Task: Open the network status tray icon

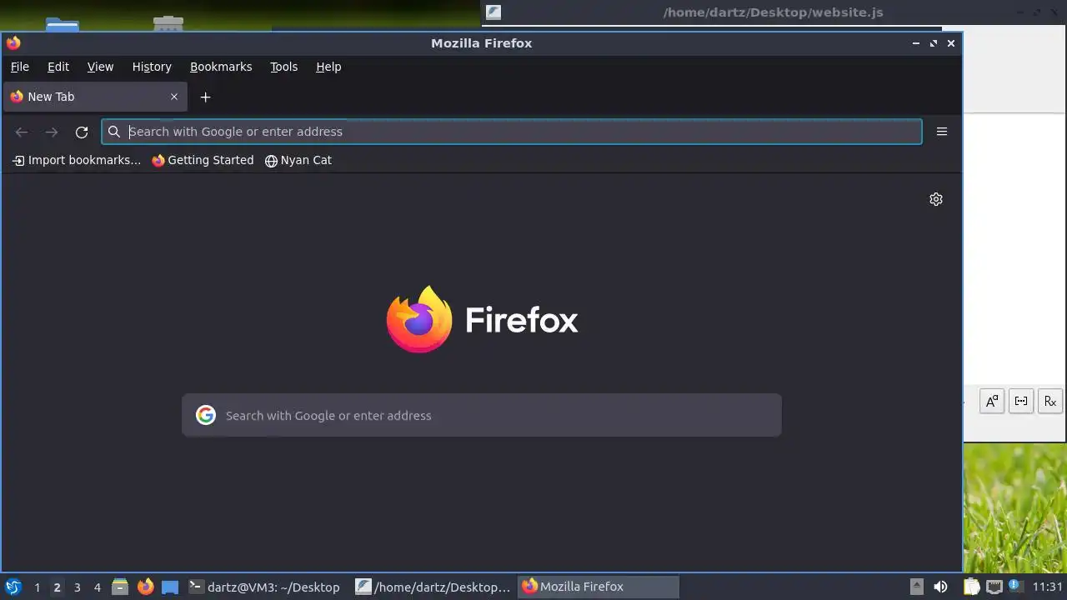Action: 994,587
